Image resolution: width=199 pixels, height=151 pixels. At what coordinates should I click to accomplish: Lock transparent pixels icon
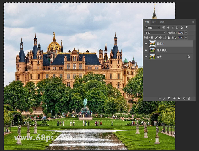tap(152, 38)
